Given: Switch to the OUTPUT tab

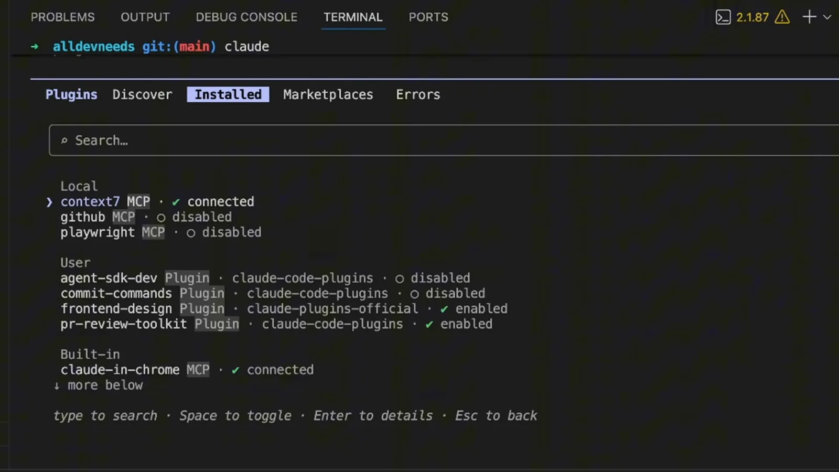Looking at the screenshot, I should click(145, 17).
